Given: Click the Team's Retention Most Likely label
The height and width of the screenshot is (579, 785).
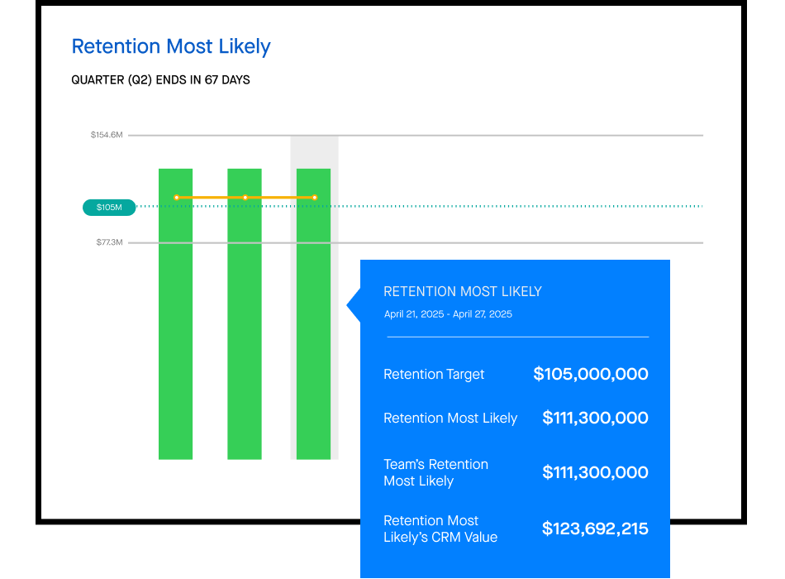Looking at the screenshot, I should point(435,473).
